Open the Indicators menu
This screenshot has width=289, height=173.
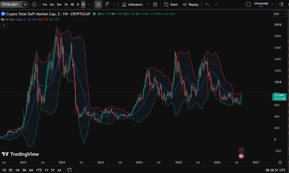click(x=132, y=4)
